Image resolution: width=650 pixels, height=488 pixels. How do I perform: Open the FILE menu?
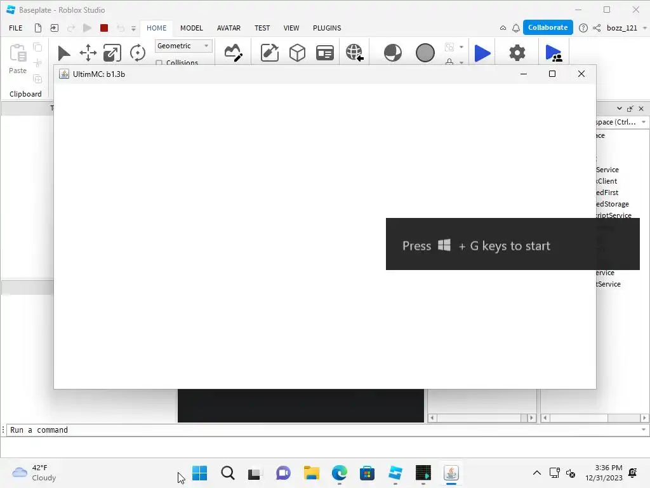coord(16,28)
